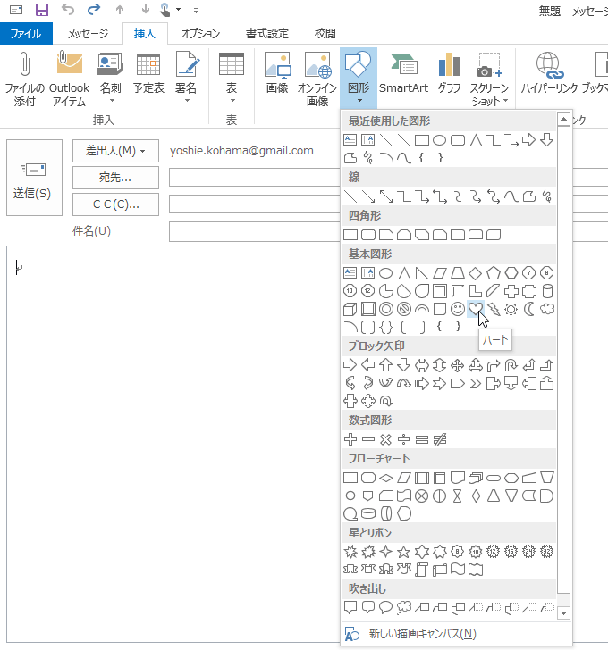Open the From (差出人) dropdown button

[x=115, y=151]
